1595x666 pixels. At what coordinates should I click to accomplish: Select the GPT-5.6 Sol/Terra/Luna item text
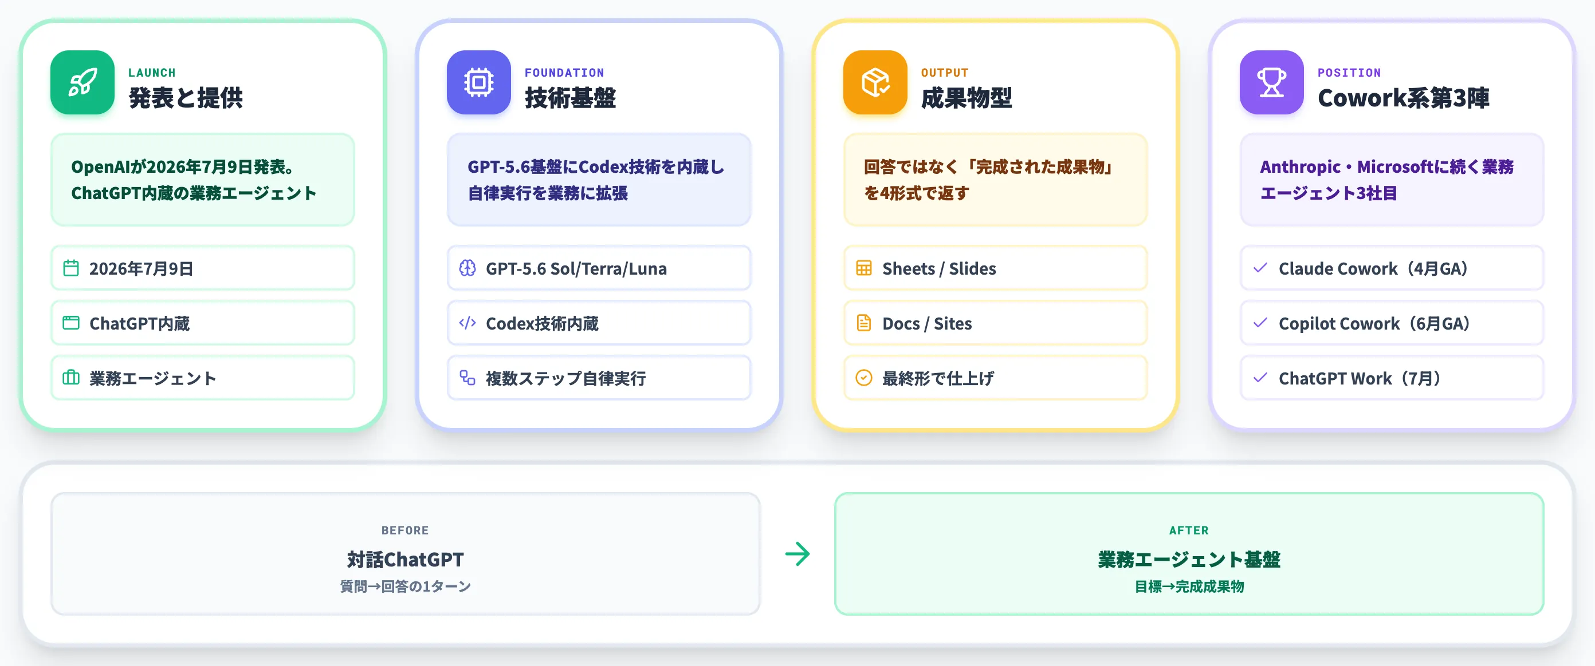click(576, 269)
